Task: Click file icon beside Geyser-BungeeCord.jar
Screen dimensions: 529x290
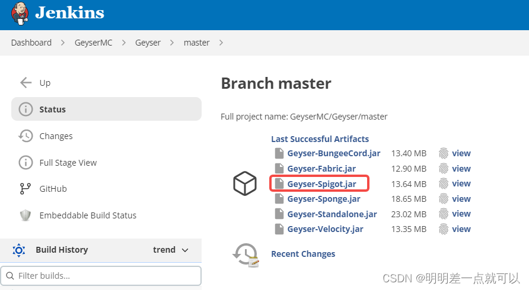Action: [x=279, y=153]
